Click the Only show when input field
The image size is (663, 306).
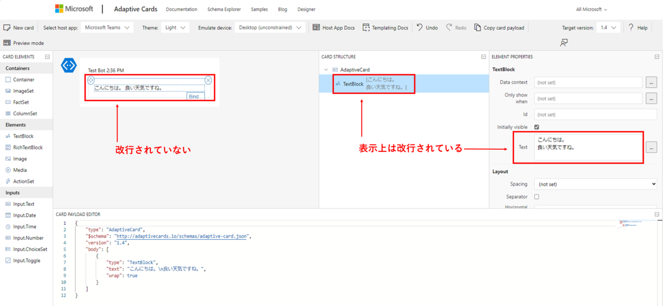click(588, 98)
